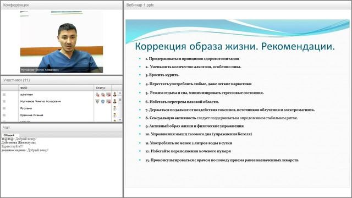The image size is (352, 198).
Task: Click slide item 1 about здорового питания
Action: [192, 59]
